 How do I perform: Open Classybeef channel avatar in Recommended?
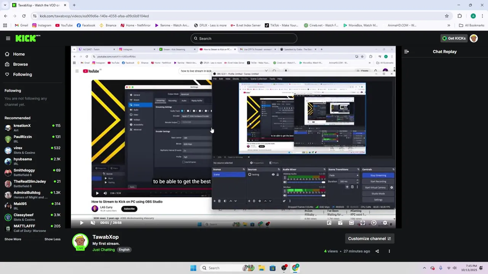[x=8, y=217]
